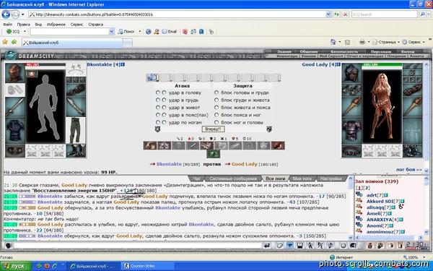Expand the address bar URL dropdown arrow
433x271 pixels.
(328, 14)
